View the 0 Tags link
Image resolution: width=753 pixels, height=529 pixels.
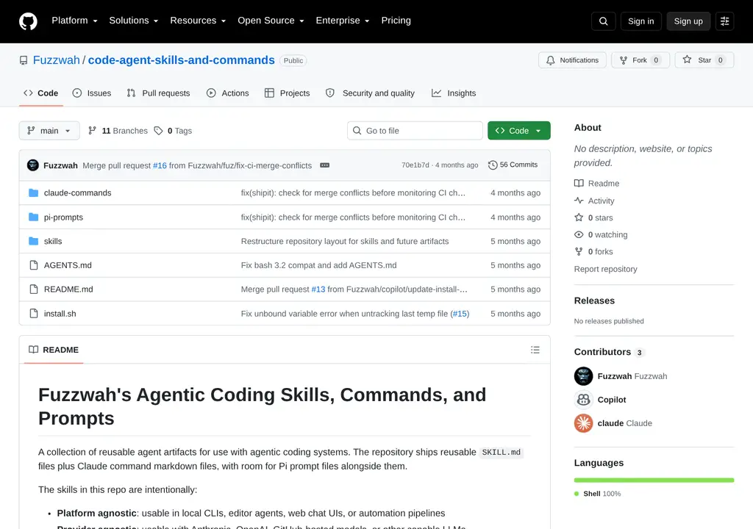(173, 131)
